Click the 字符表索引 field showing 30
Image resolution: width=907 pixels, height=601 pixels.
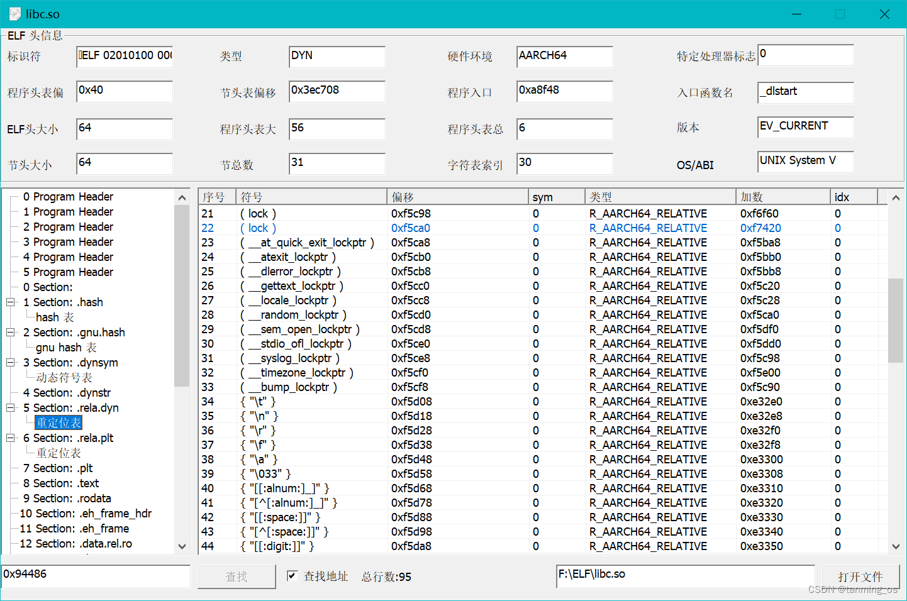565,163
